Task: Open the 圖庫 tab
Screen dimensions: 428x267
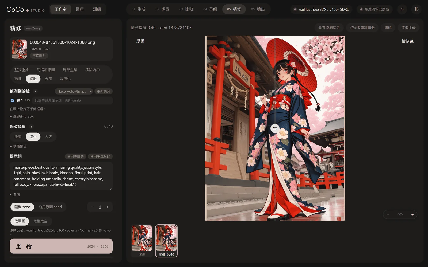Action: tap(80, 9)
